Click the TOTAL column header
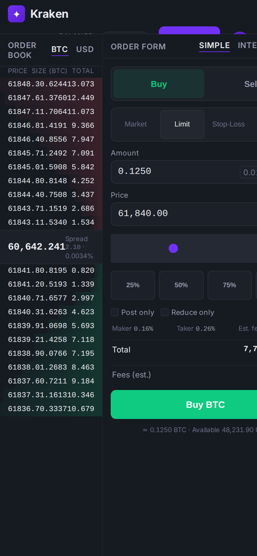Screen dimensions: 257x556 [83, 71]
